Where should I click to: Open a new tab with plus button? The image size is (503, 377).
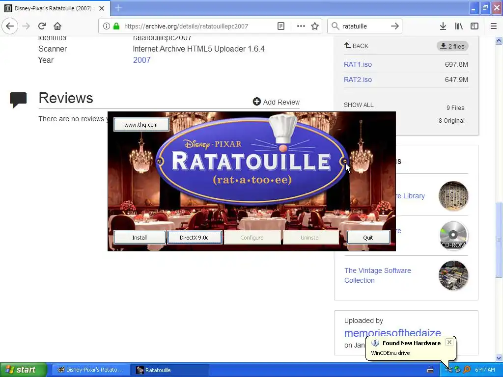[118, 8]
